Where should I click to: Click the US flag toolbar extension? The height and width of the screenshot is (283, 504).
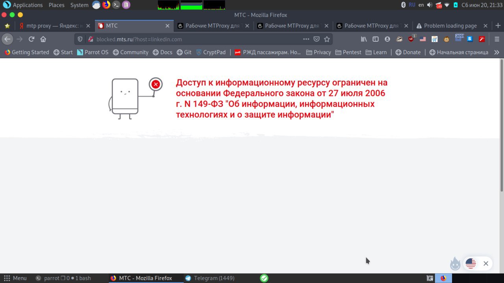pos(423,39)
